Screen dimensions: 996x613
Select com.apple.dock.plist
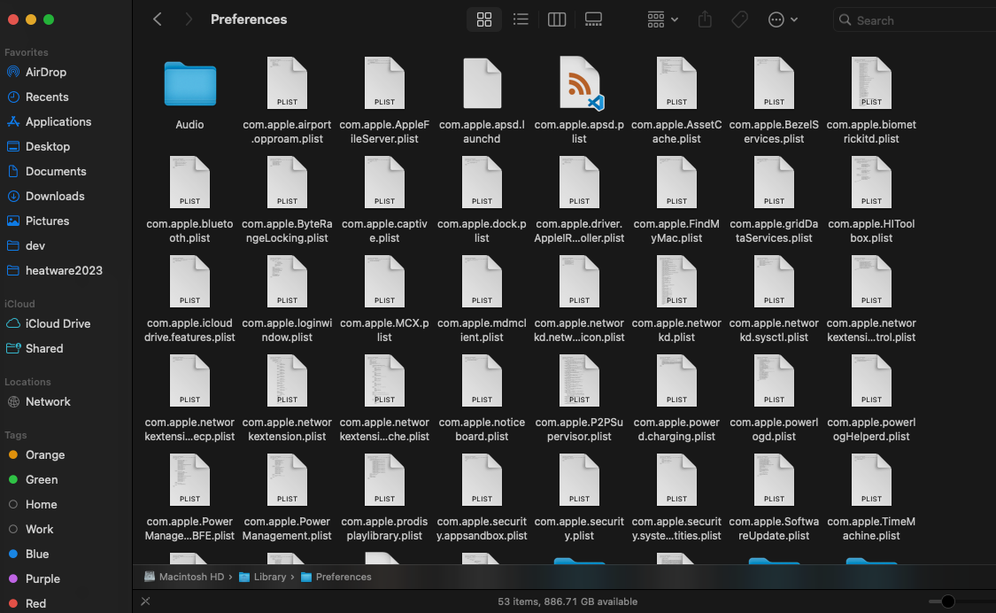(x=482, y=182)
